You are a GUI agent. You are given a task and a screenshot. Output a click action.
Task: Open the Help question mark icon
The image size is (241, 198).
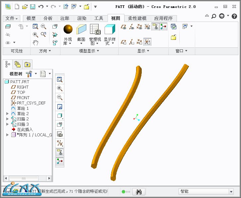[x=234, y=16]
